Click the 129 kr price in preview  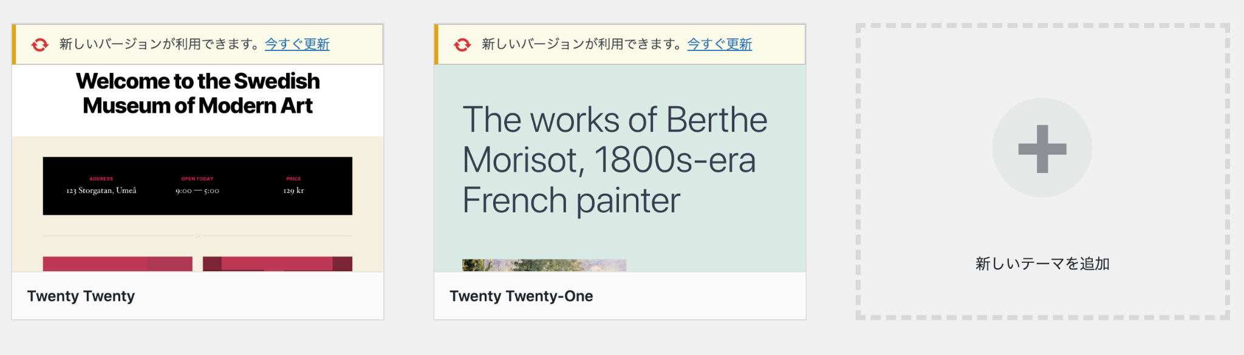tap(293, 191)
